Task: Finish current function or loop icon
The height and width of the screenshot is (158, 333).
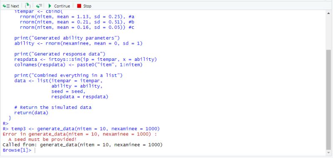Action: [39, 6]
